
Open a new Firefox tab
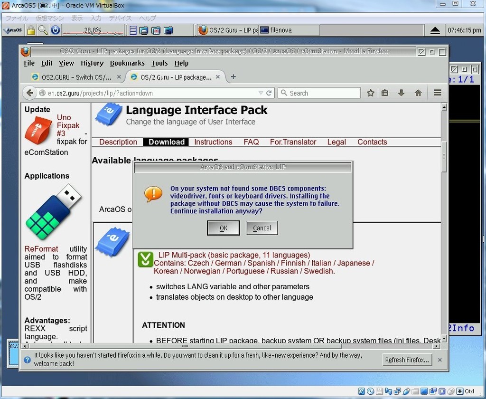(234, 77)
